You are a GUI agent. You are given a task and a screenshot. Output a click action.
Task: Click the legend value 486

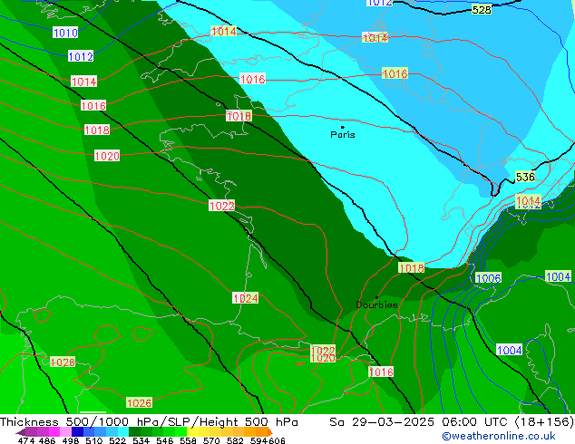pos(47,440)
